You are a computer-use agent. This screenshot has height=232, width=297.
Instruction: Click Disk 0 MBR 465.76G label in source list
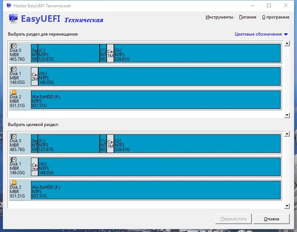(x=17, y=55)
